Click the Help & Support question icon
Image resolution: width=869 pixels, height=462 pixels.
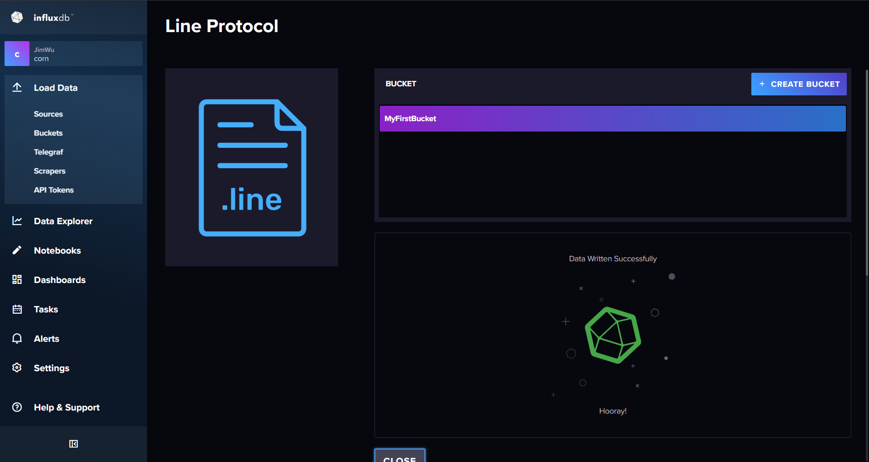17,407
